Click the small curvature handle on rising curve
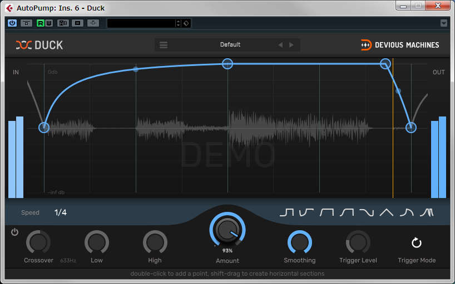The width and height of the screenshot is (455, 284). (136, 69)
